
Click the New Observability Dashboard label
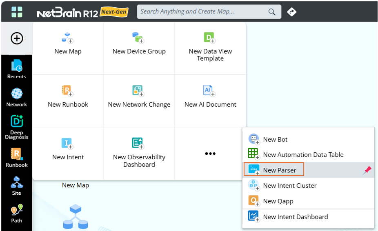coord(139,161)
